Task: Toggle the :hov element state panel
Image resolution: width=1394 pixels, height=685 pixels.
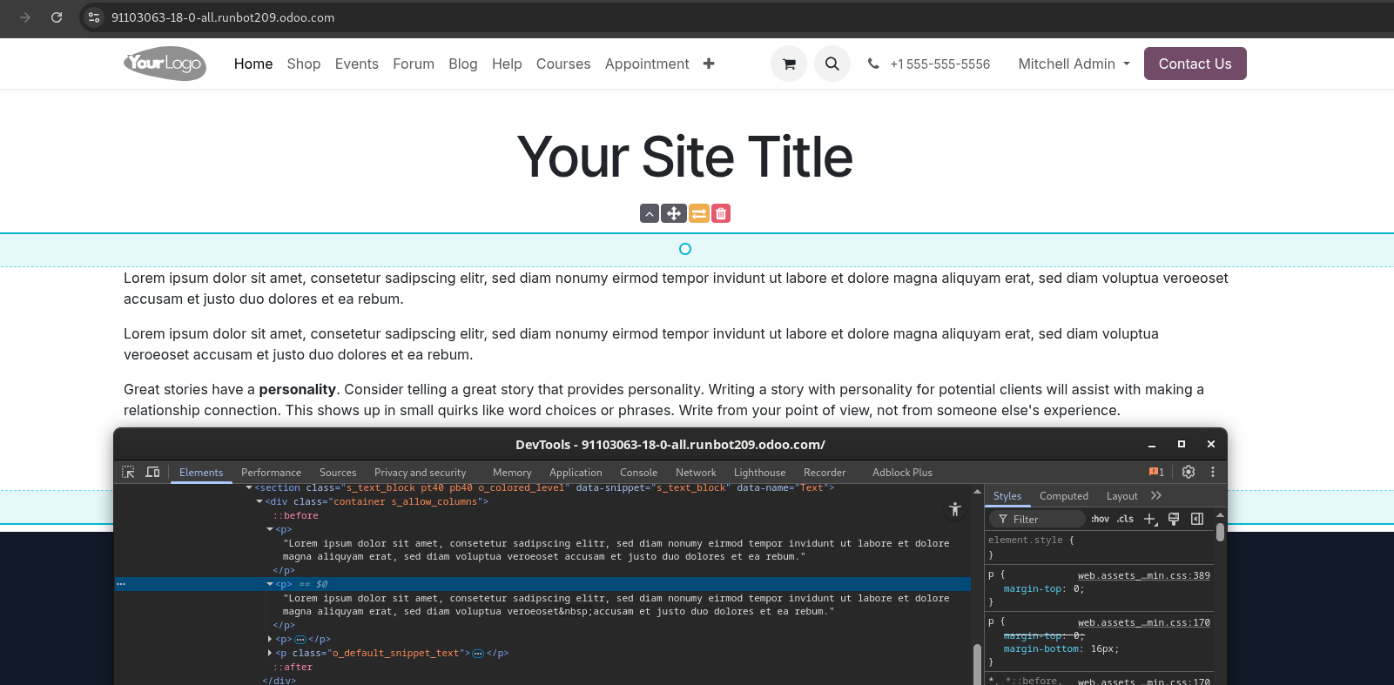Action: 1100,519
